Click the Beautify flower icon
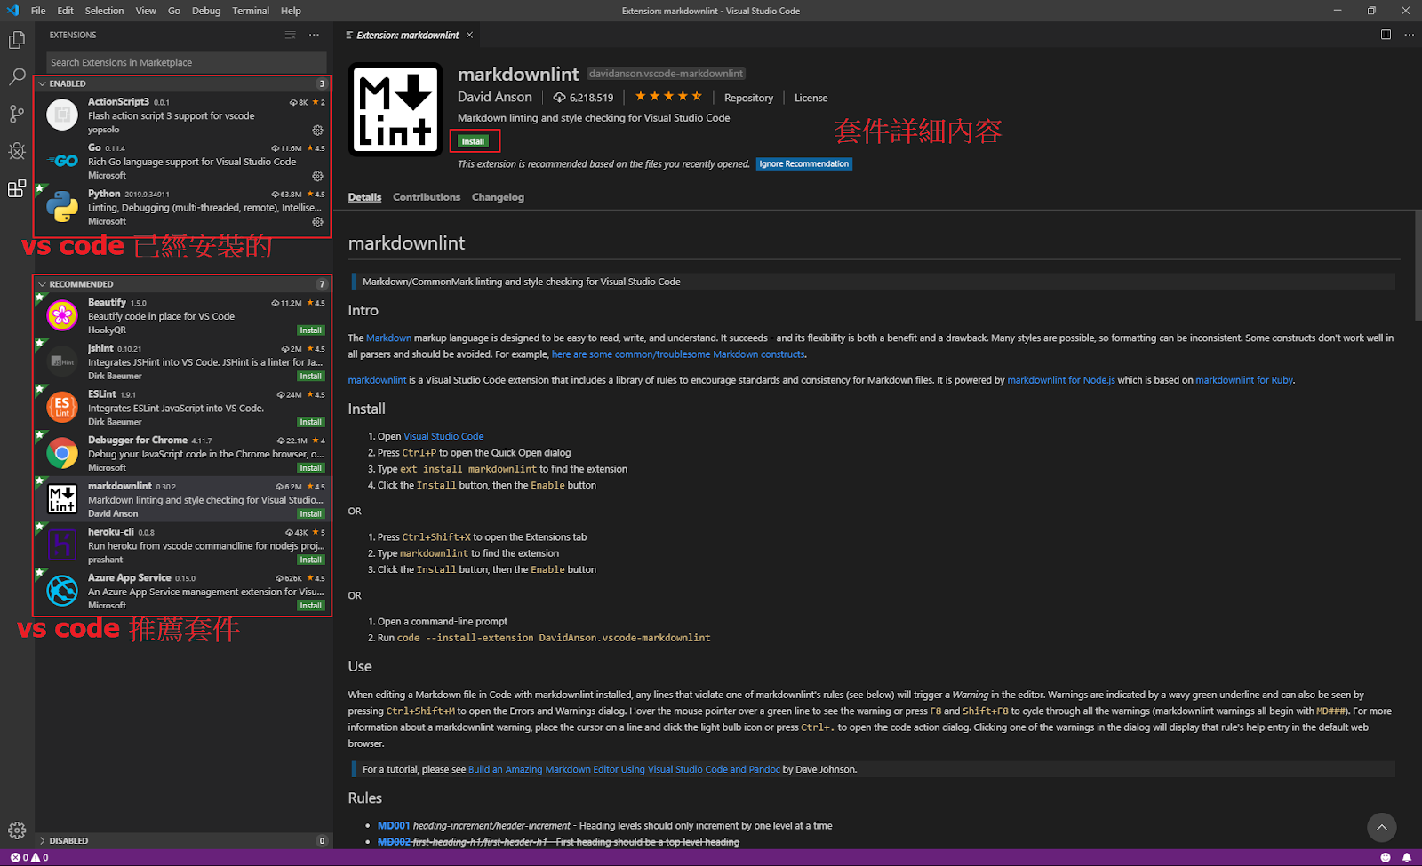This screenshot has width=1422, height=866. coord(62,315)
